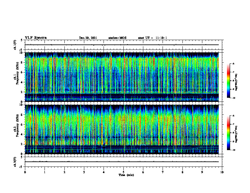Select the "station=MOS" header text
The width and height of the screenshot is (250, 193).
click(x=117, y=38)
